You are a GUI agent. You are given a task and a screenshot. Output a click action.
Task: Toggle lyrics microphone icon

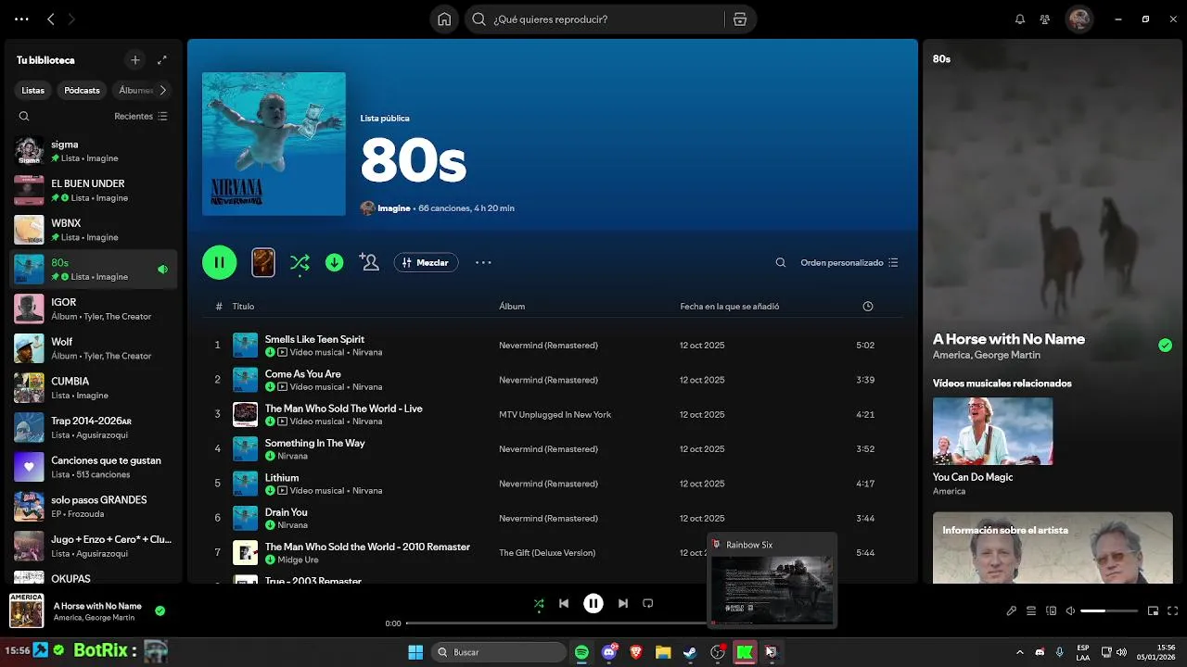1012,610
